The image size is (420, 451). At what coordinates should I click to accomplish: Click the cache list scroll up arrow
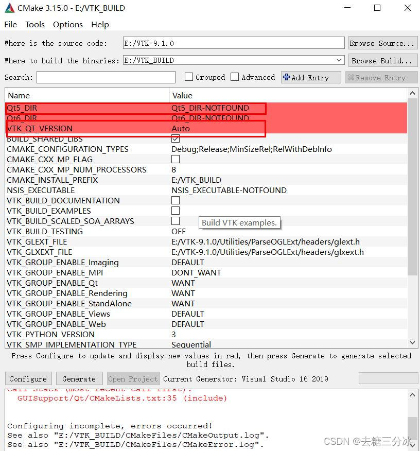(x=412, y=93)
